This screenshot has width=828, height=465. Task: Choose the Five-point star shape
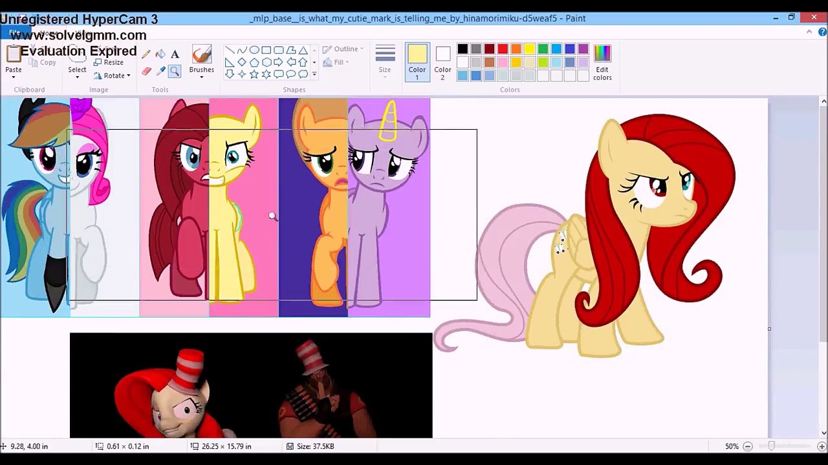(254, 75)
